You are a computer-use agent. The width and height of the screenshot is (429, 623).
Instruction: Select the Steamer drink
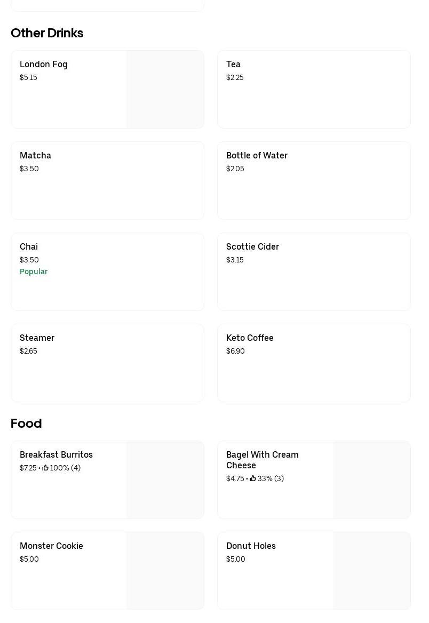coord(37,338)
